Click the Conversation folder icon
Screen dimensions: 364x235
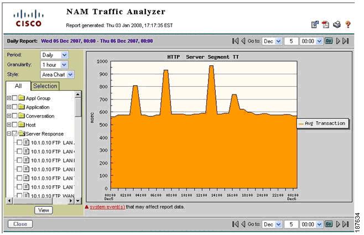22,116
